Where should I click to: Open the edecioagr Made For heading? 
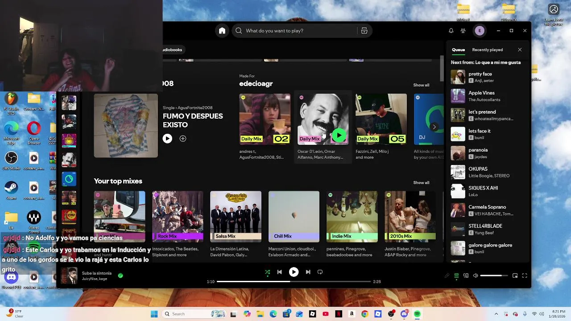coord(256,83)
